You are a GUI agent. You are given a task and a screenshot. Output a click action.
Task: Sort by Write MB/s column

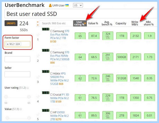click(135, 23)
